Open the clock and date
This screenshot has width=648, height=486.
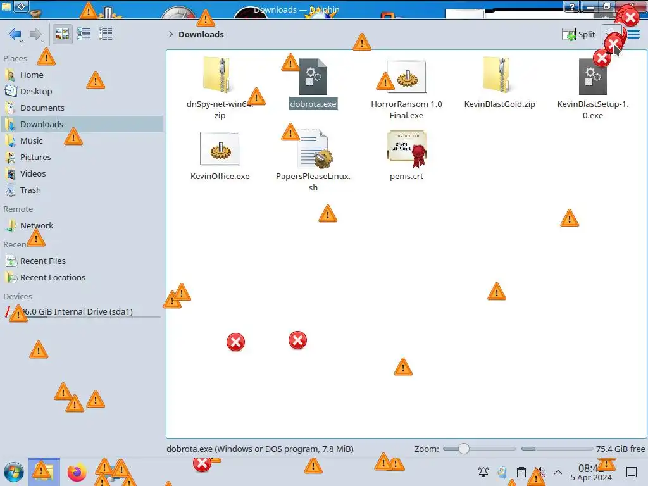click(x=591, y=473)
